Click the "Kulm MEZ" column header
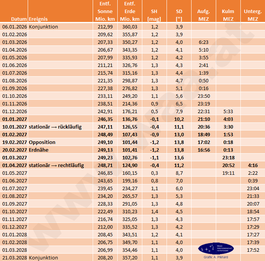Screen dimensions: 265x261 coord(228,15)
